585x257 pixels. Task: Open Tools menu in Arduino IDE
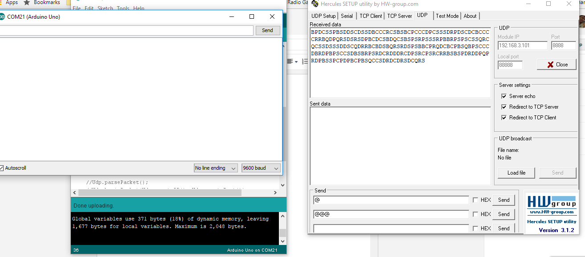tap(123, 8)
